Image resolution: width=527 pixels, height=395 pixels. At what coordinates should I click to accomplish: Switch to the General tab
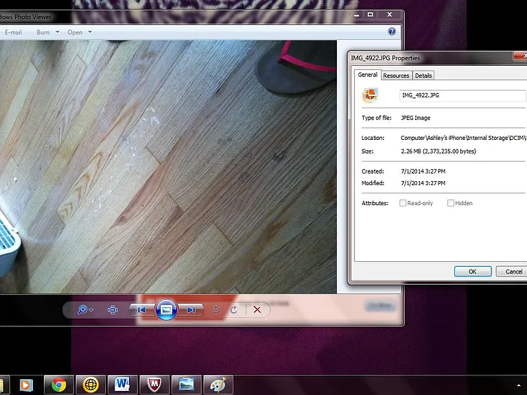click(x=367, y=75)
